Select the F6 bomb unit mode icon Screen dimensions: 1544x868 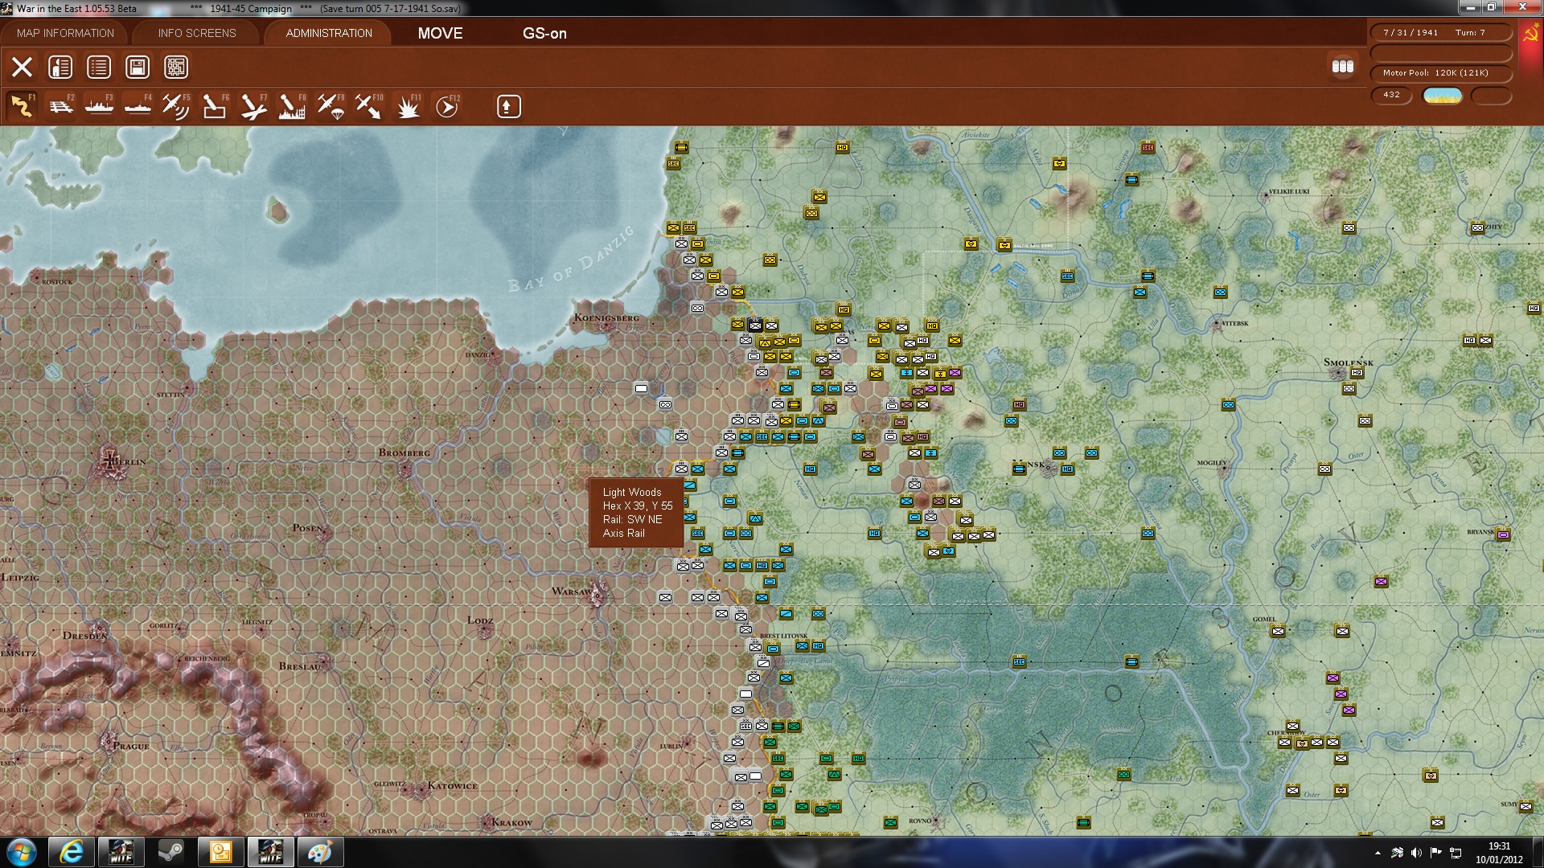(x=215, y=106)
